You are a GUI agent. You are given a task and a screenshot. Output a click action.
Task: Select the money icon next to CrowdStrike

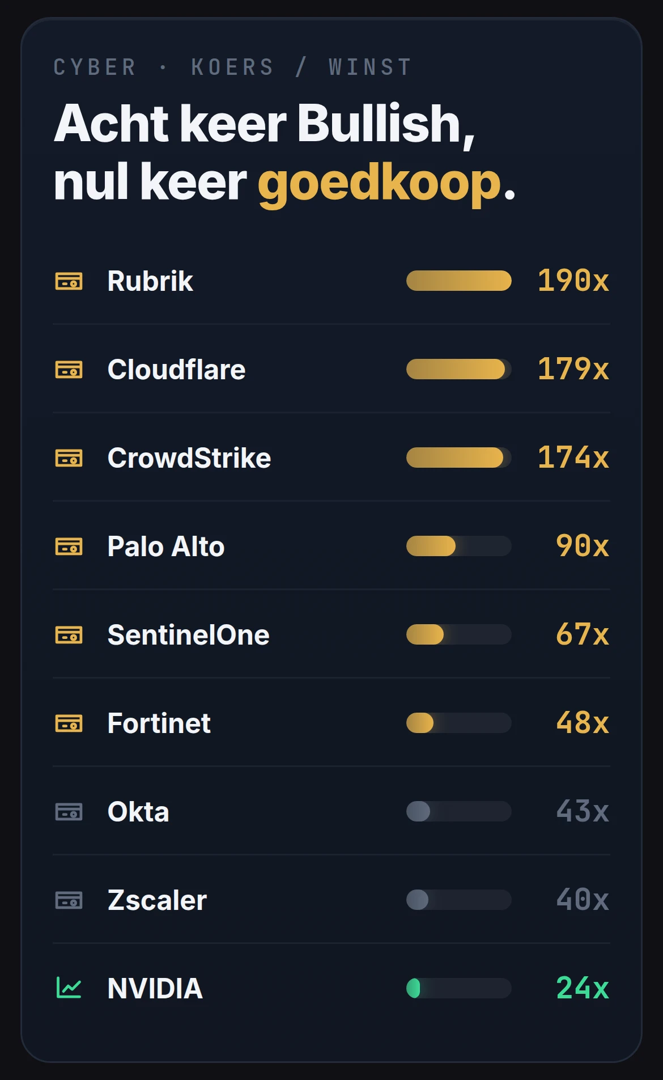click(69, 458)
